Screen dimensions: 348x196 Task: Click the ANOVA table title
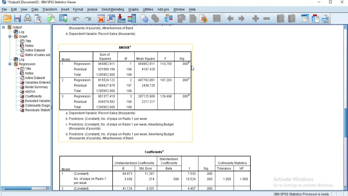point(125,47)
